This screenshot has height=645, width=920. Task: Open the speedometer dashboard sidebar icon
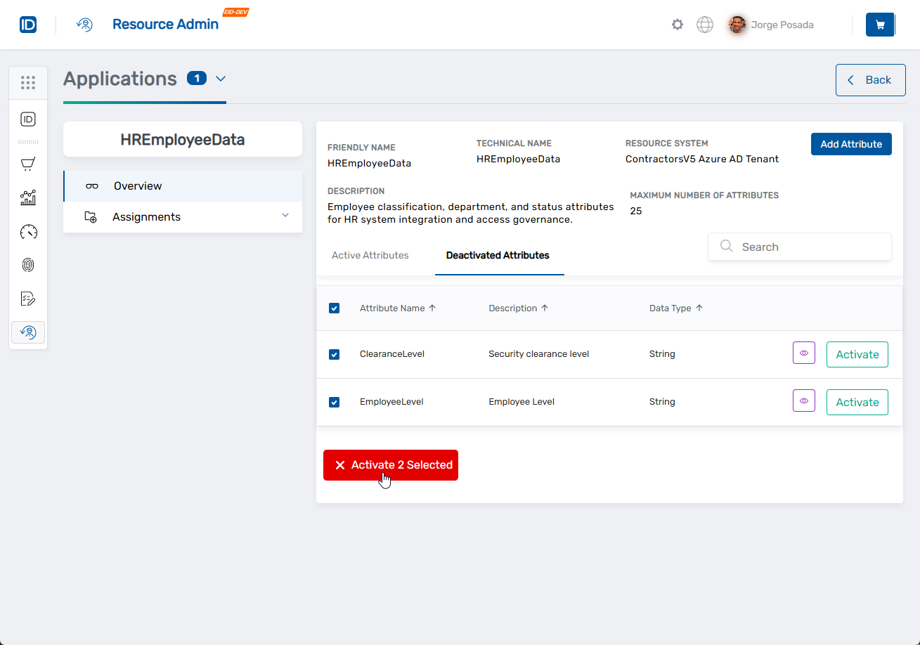coord(28,232)
